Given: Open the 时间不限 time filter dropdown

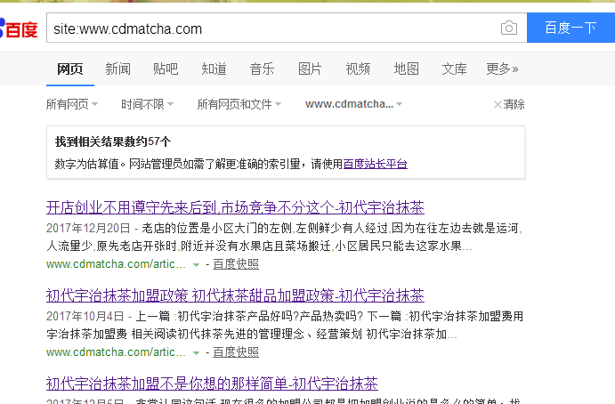Looking at the screenshot, I should pyautogui.click(x=148, y=104).
